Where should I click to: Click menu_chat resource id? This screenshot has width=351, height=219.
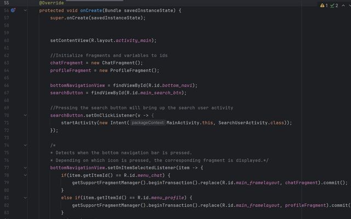tap(150, 175)
